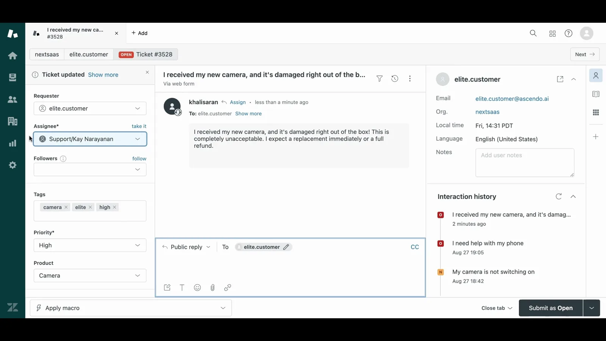Select the Ticket #3528 tab

pos(145,54)
